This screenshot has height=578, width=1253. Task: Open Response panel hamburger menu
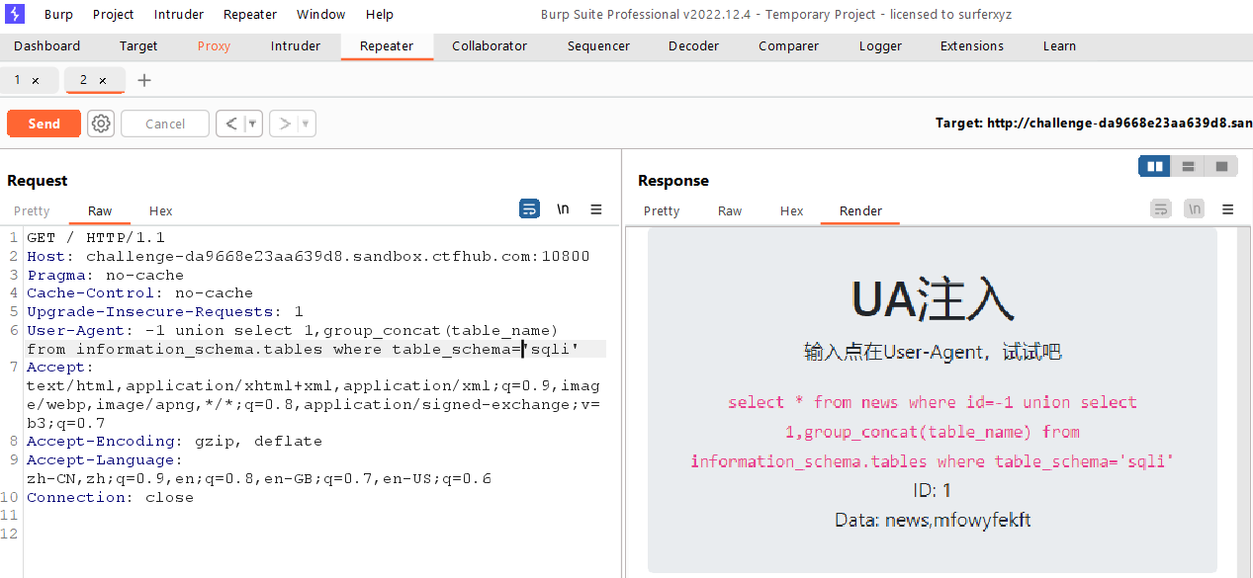point(1228,209)
